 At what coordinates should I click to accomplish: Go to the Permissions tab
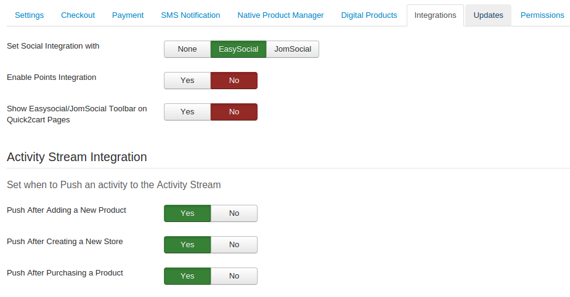click(x=542, y=15)
